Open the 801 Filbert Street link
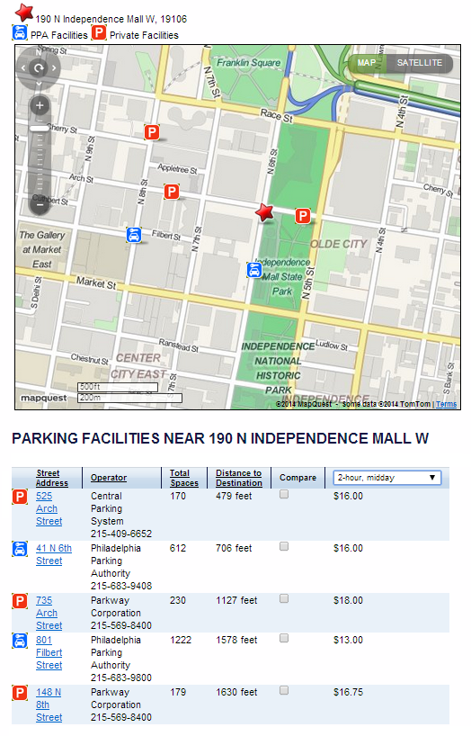Screen dimensions: 471x736 [x=49, y=652]
